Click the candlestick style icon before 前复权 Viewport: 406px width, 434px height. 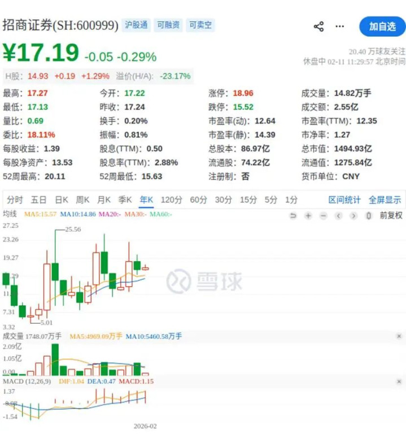coord(368,215)
